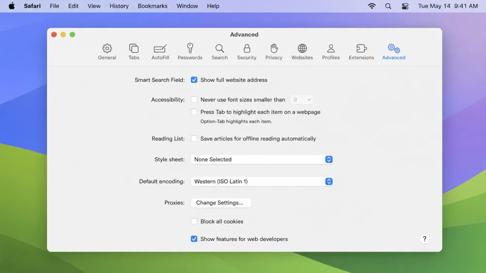The image size is (486, 273).
Task: Click the Reading List label
Action: (168, 139)
